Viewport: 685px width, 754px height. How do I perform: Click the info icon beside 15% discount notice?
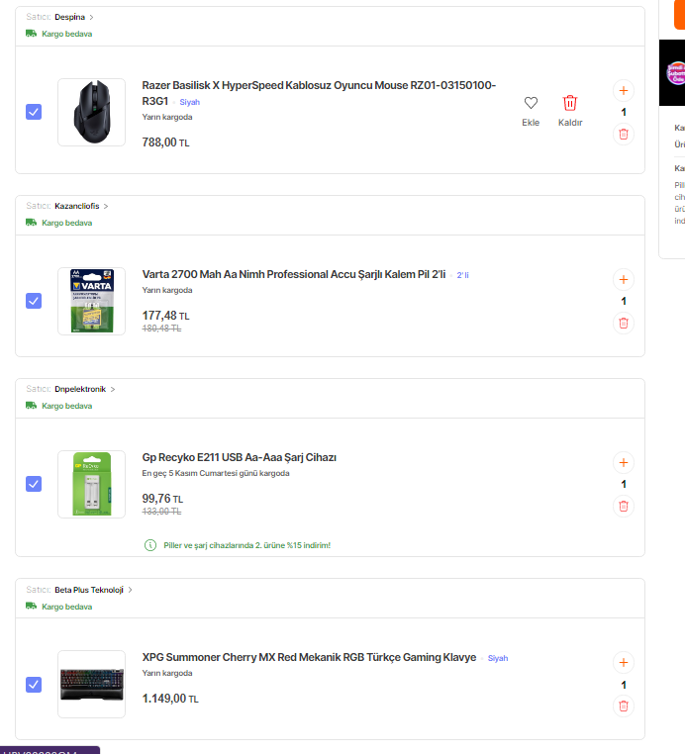point(150,545)
